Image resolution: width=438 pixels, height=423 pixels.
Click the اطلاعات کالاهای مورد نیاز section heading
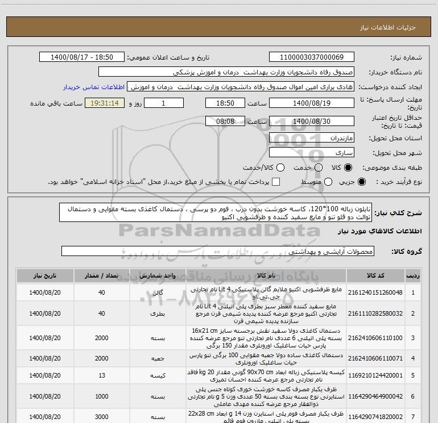coord(379,231)
